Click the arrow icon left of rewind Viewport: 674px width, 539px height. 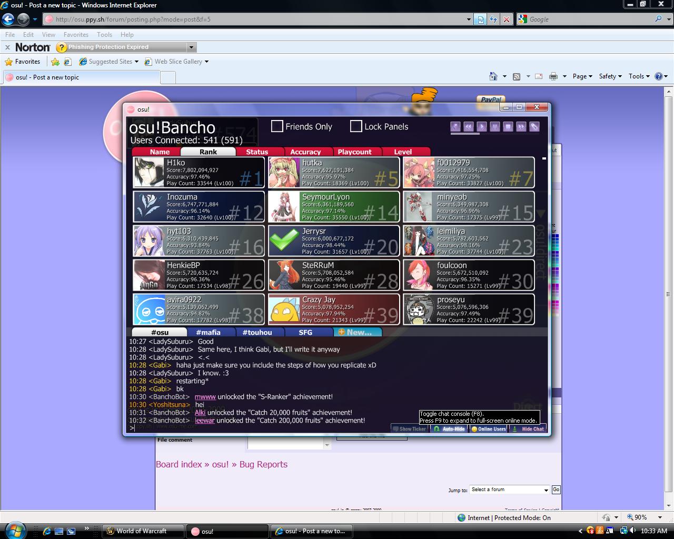455,126
